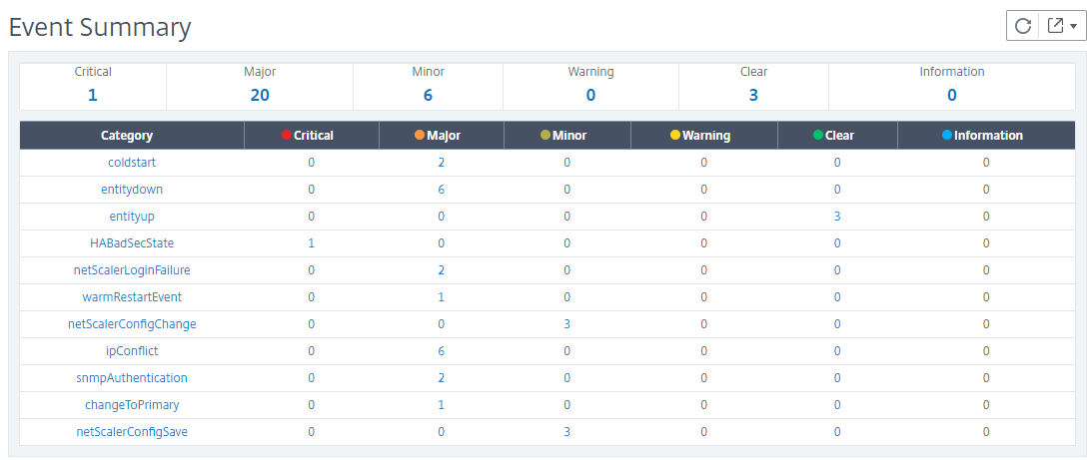Viewport: 1092px width, 460px height.
Task: Open netScalerConfigChange Minor count 3
Action: [566, 323]
